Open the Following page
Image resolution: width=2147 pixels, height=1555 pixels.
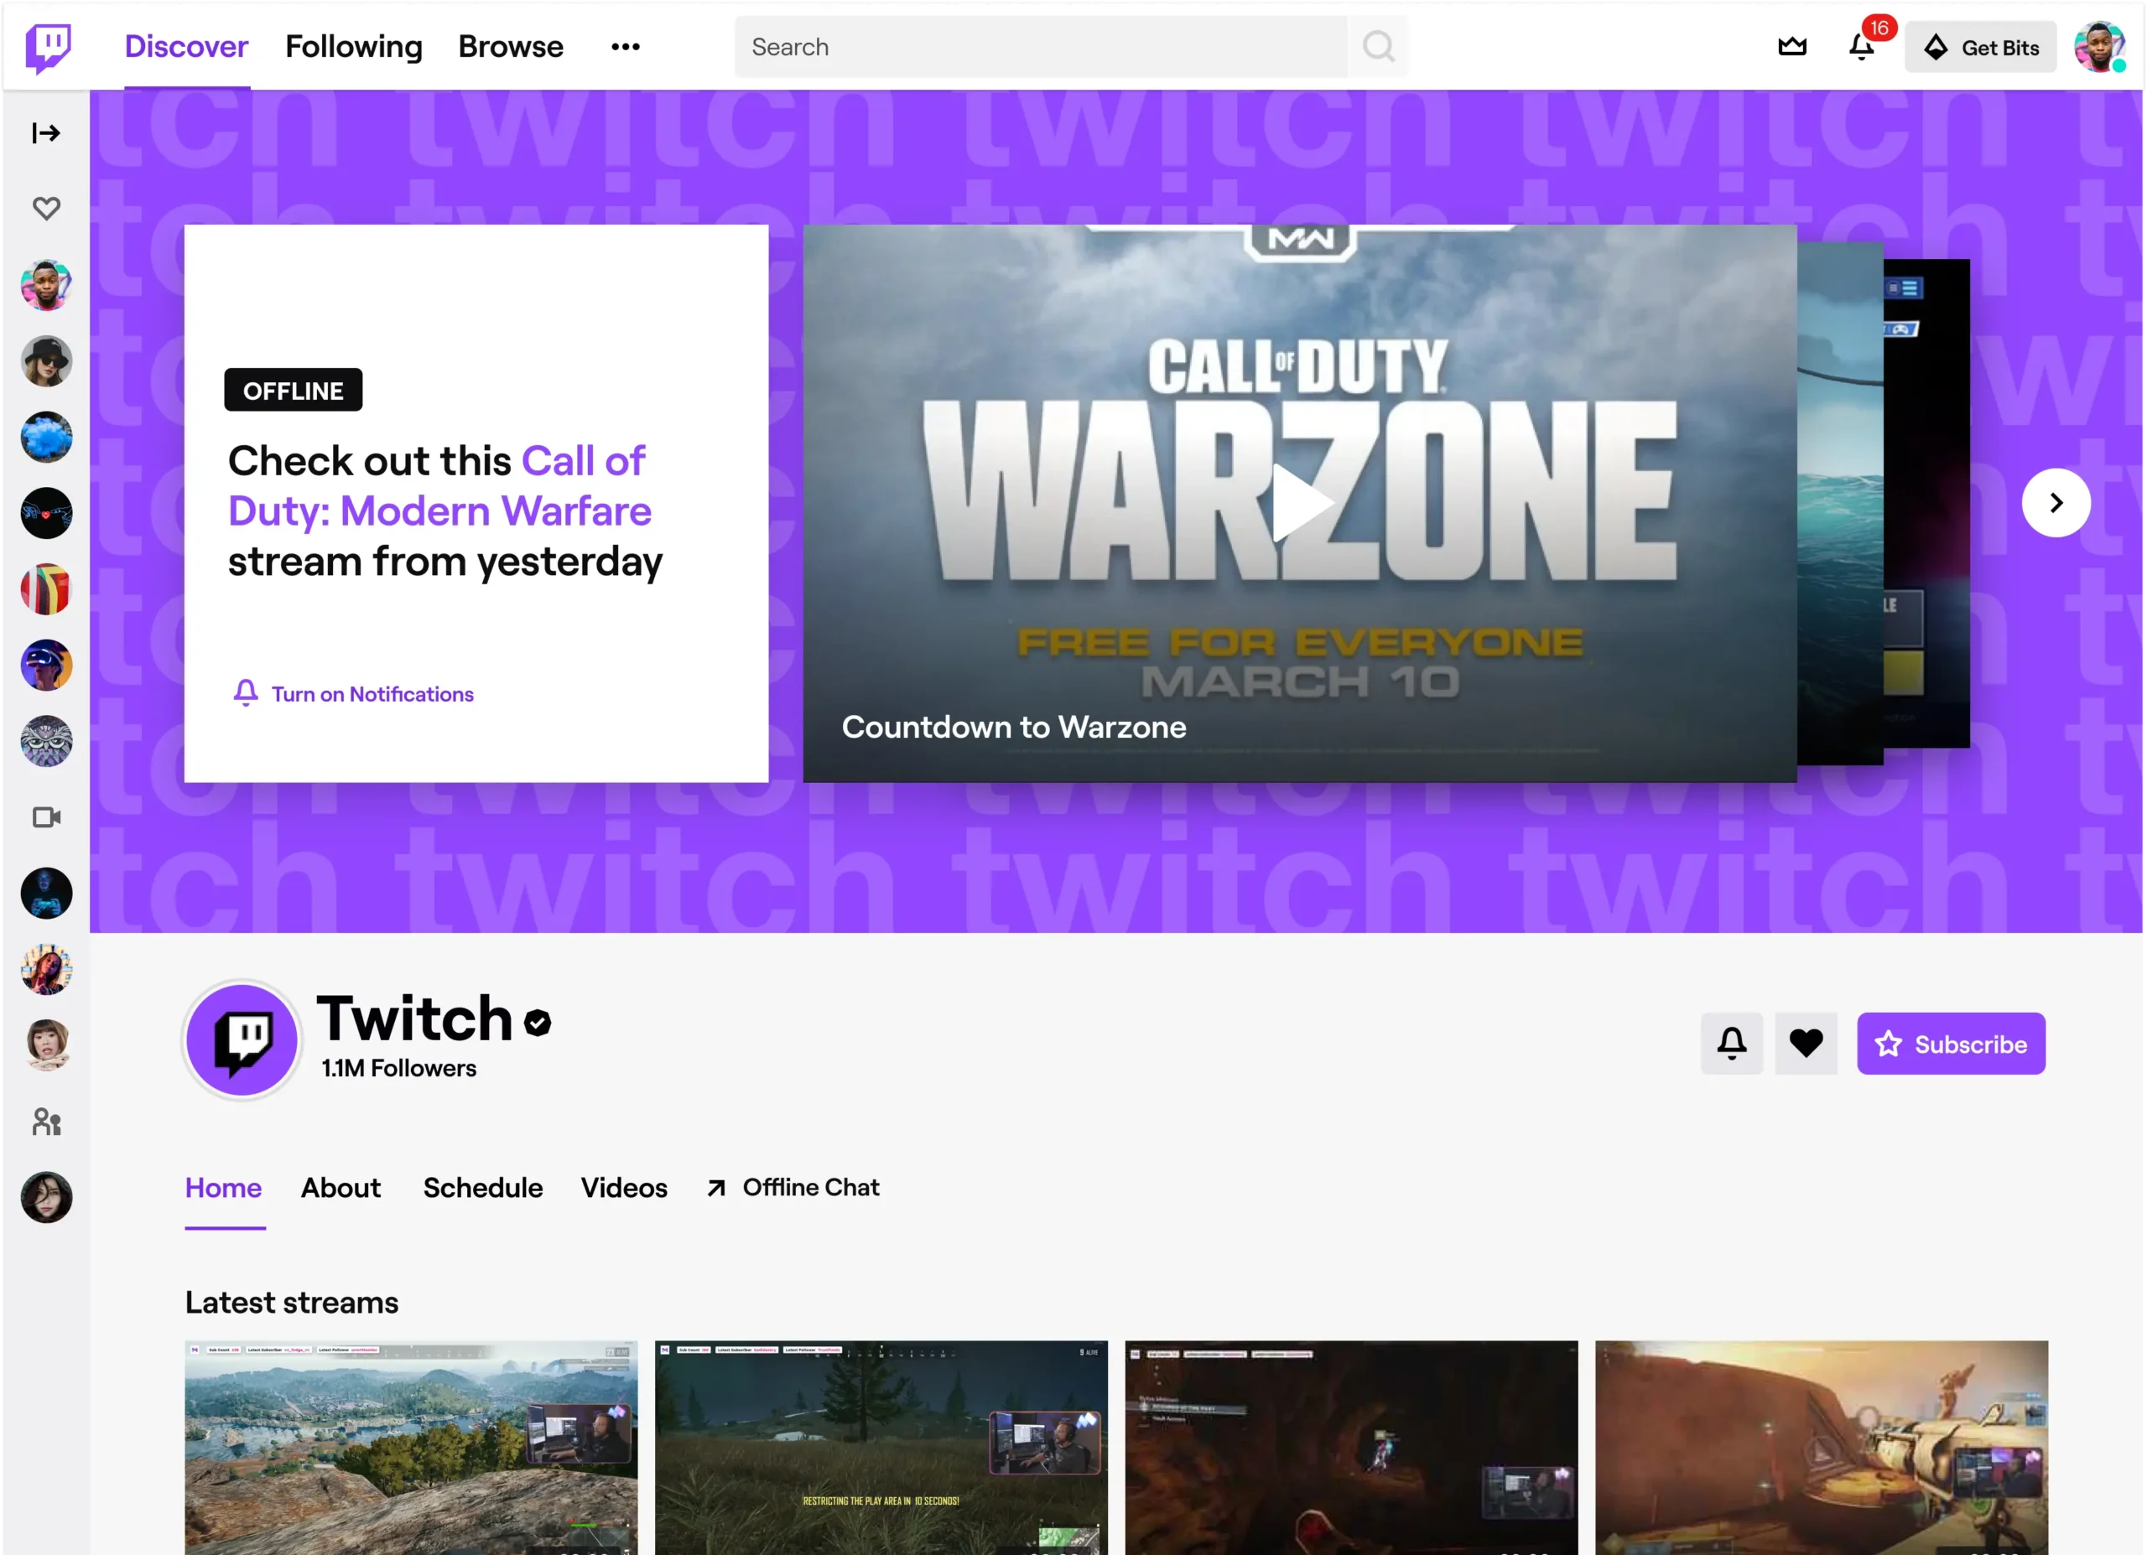coord(354,45)
